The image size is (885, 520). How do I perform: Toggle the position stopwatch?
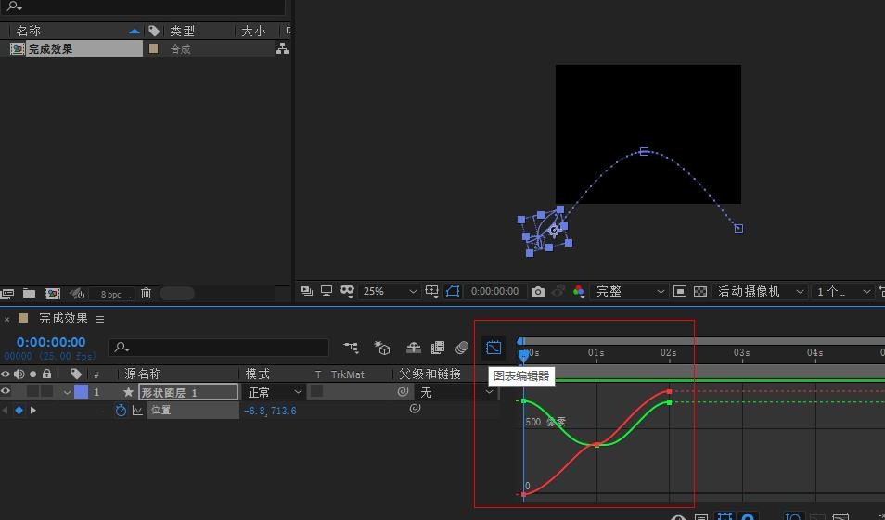click(121, 410)
